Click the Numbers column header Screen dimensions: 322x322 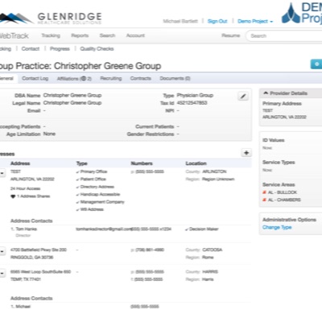coord(142,163)
